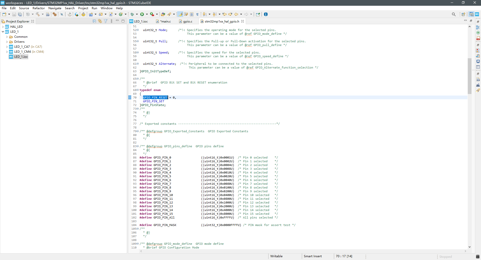The height and width of the screenshot is (260, 481).
Task: Start a debug session via the bug icon
Action: tap(132, 14)
